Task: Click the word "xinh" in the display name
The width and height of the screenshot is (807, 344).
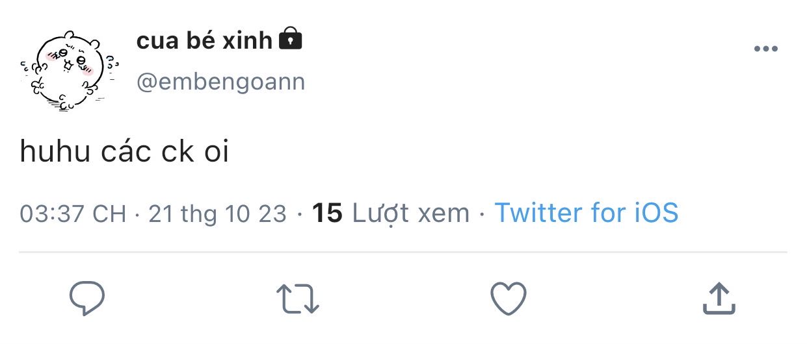Action: coord(247,41)
